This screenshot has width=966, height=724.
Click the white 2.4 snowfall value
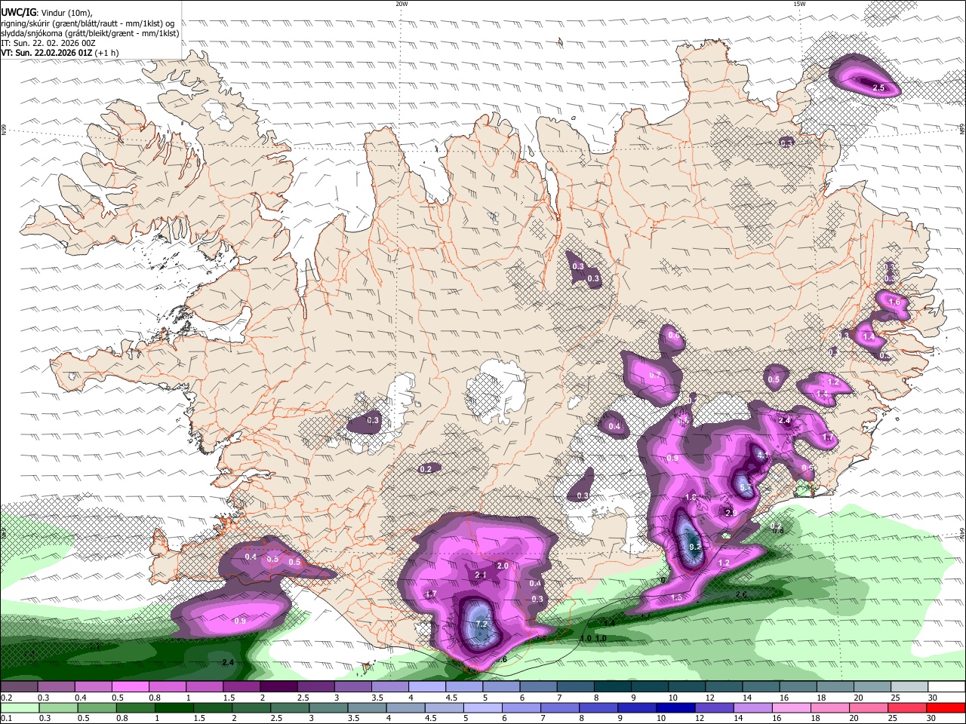[x=784, y=421]
